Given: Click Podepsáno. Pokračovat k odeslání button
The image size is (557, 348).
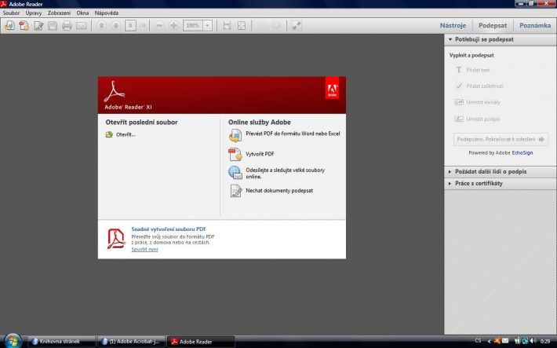Looking at the screenshot, I should (x=501, y=139).
